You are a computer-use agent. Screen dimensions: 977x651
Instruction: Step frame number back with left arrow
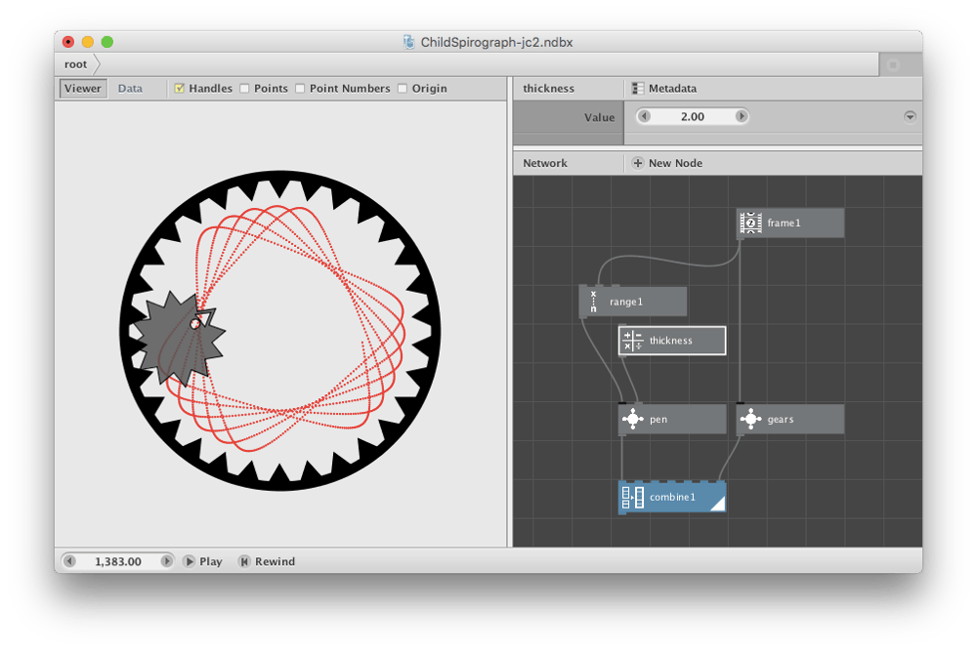69,561
